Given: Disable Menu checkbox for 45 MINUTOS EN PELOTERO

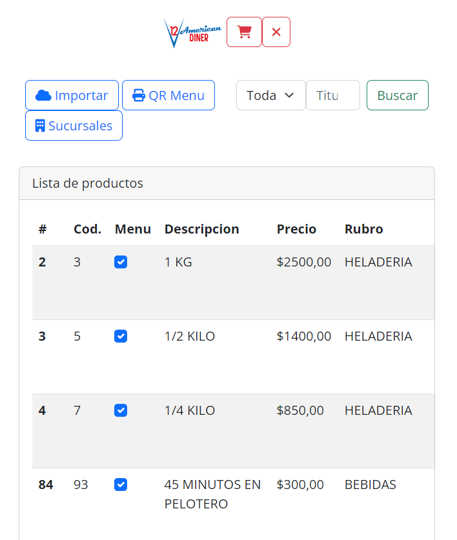Looking at the screenshot, I should coord(121,485).
